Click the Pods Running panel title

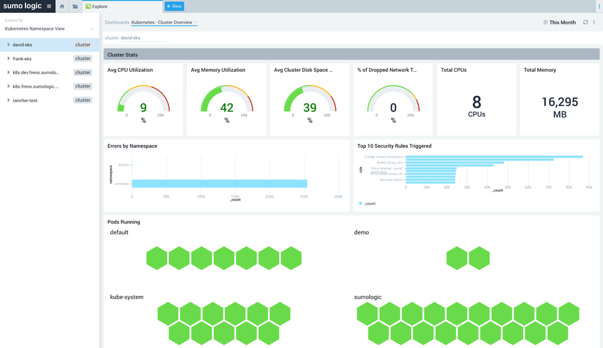[123, 222]
